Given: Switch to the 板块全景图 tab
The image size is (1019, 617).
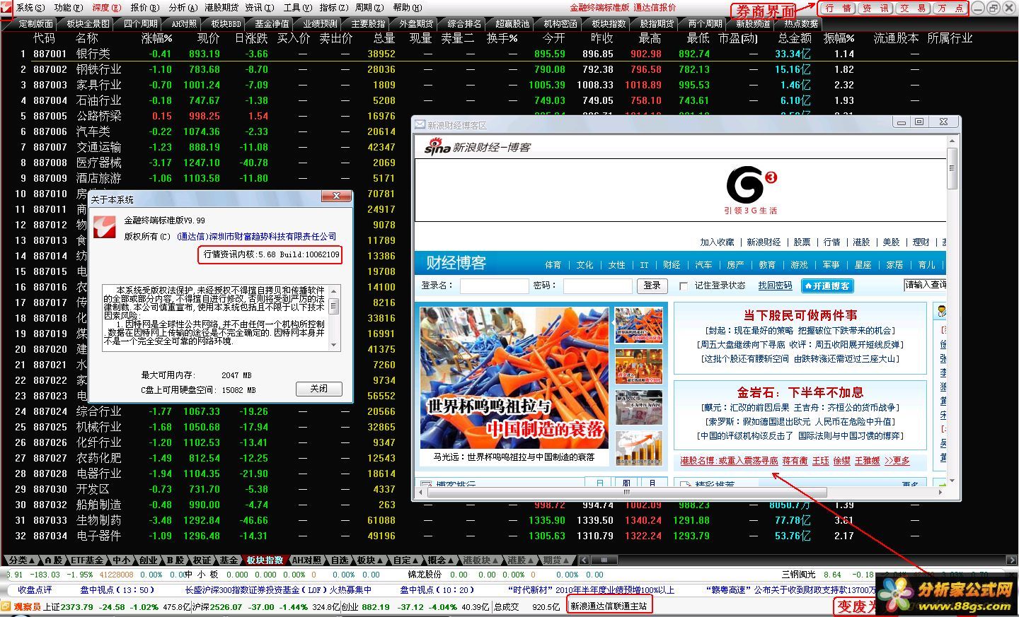Looking at the screenshot, I should pyautogui.click(x=88, y=23).
